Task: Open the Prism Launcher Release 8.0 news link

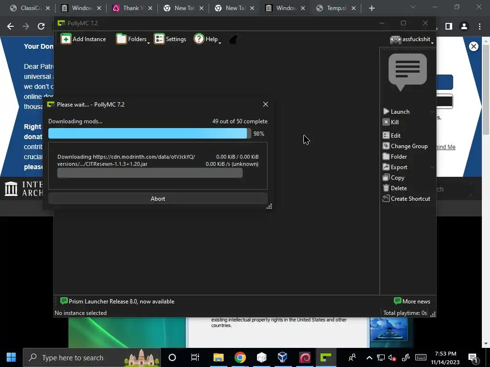Action: tap(118, 302)
